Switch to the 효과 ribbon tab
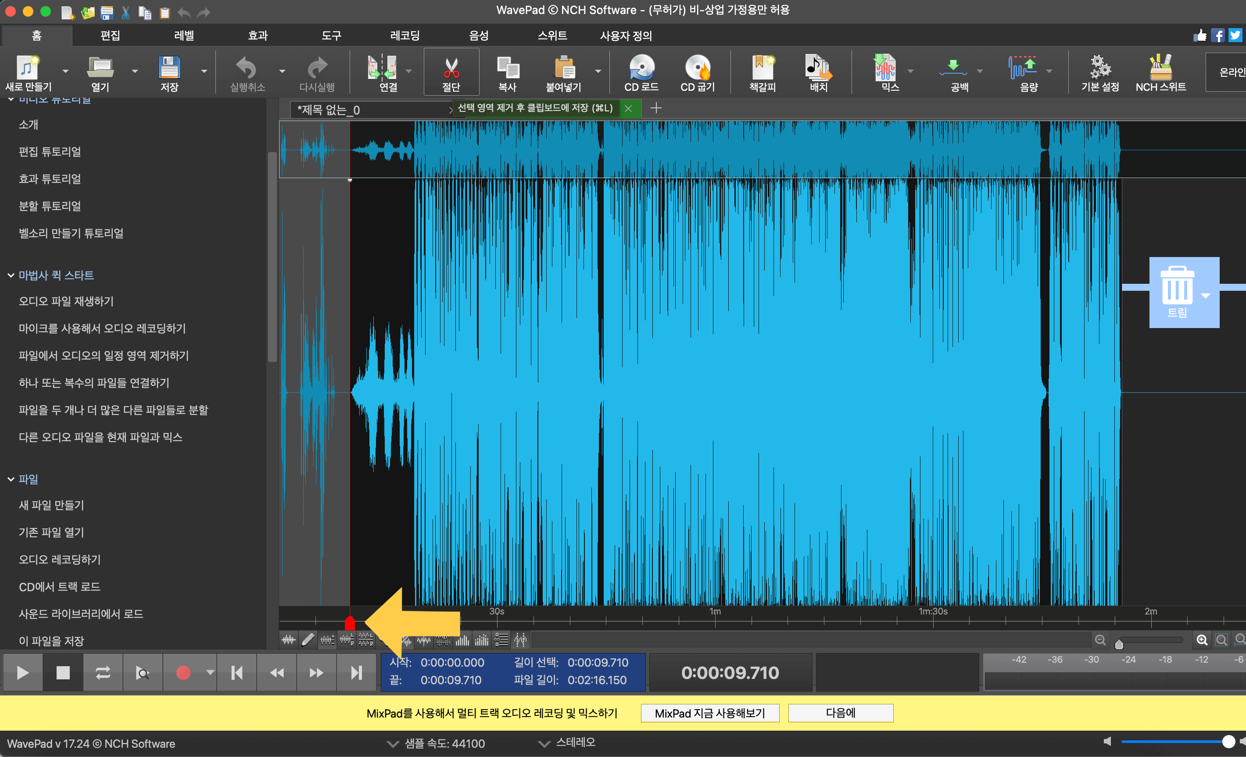1246x757 pixels. 258,36
